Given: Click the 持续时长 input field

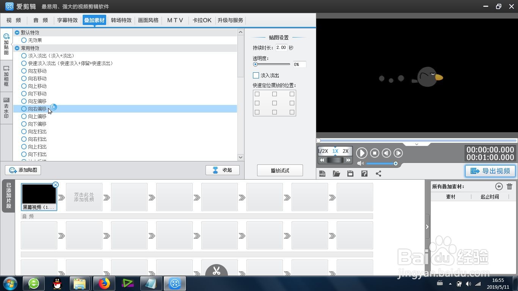Looking at the screenshot, I should (x=281, y=48).
